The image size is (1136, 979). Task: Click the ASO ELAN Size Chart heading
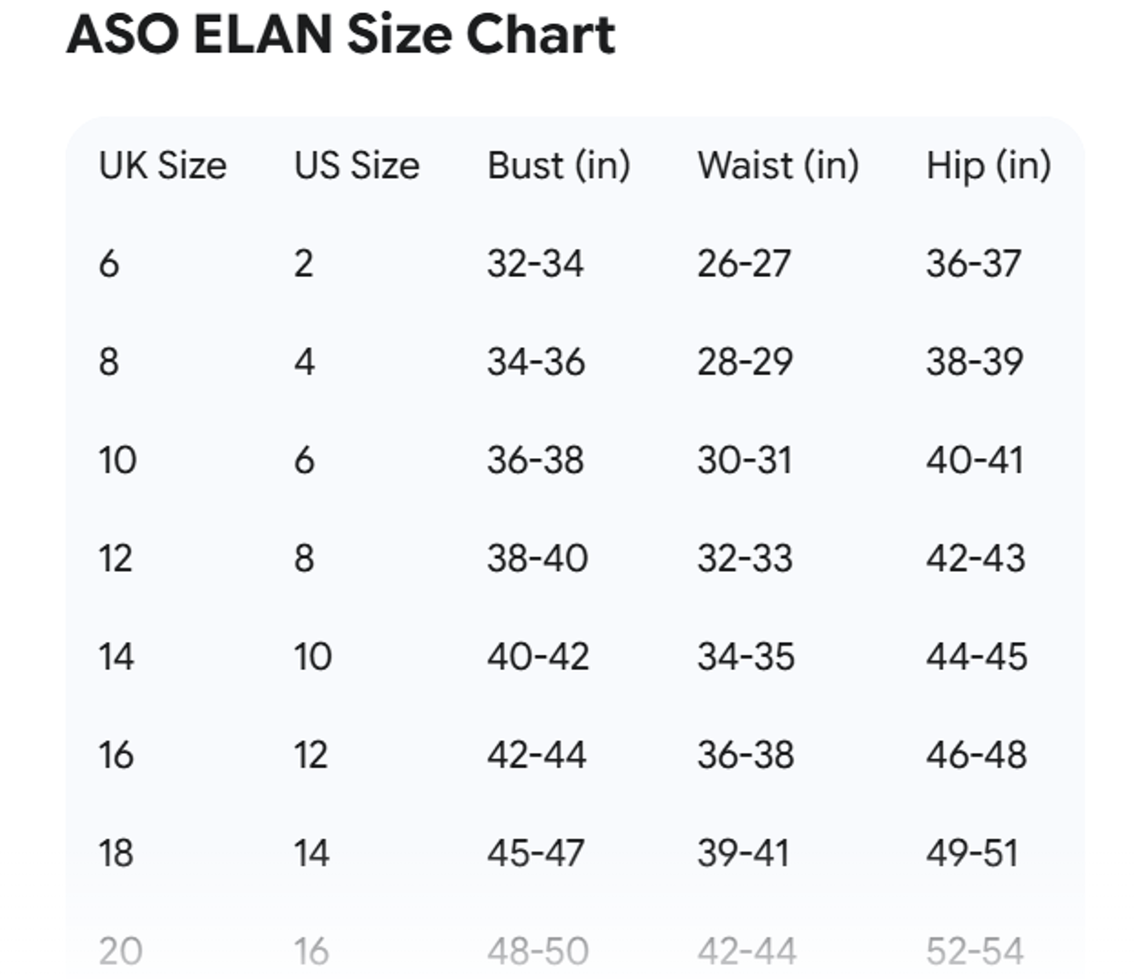(x=341, y=34)
